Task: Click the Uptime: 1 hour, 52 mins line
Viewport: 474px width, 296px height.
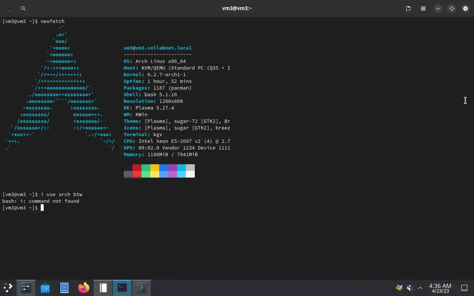Action: coord(158,81)
